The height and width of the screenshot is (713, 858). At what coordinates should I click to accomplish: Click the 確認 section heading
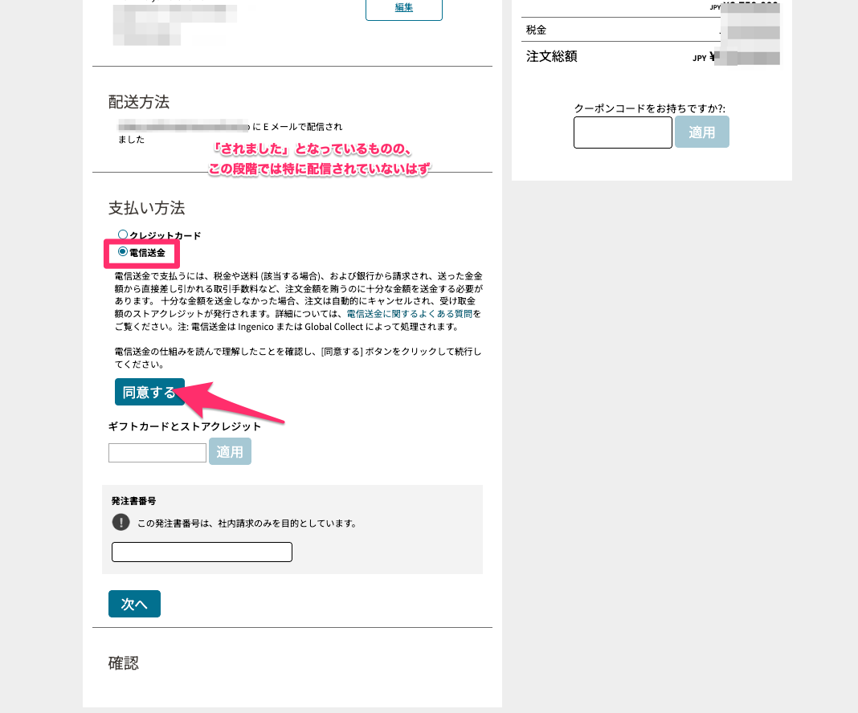(x=124, y=663)
